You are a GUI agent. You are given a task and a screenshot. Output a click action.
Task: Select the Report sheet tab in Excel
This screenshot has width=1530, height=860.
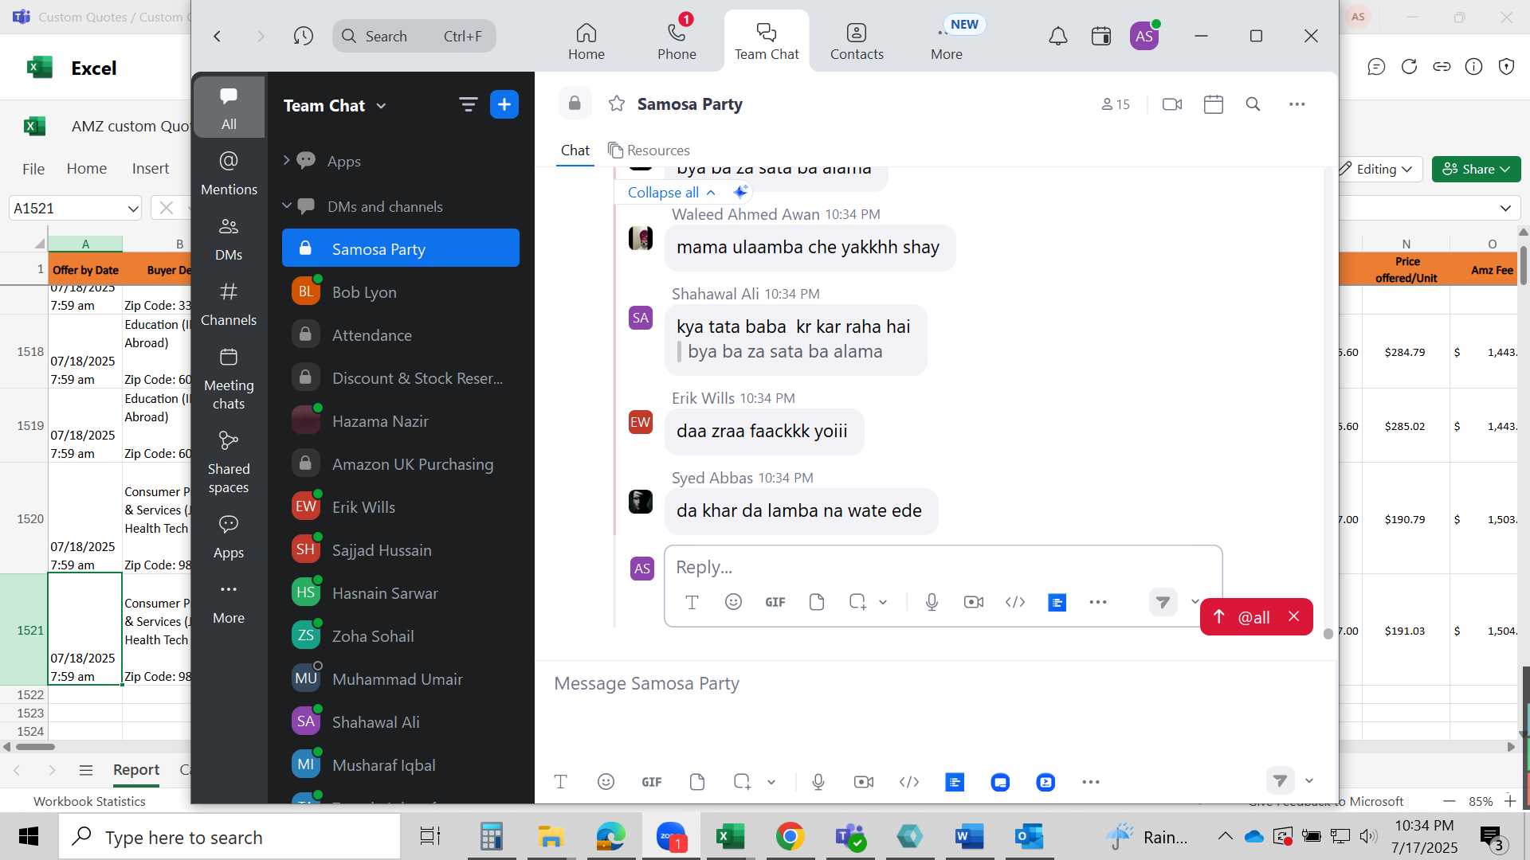(136, 770)
